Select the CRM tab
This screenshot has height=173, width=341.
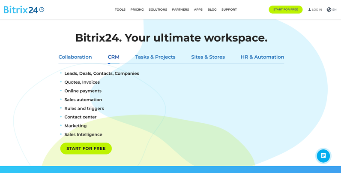(x=114, y=57)
